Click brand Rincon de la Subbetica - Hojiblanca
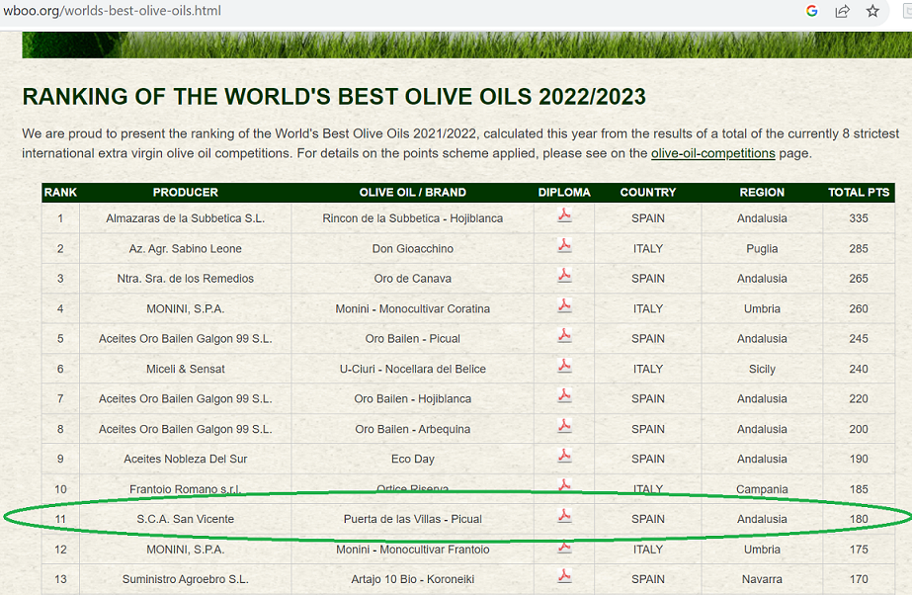The image size is (912, 595). point(412,218)
